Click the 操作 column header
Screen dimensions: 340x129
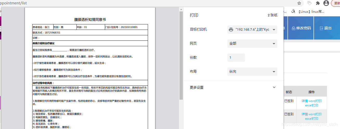tap(312, 92)
